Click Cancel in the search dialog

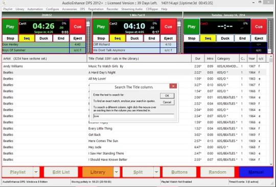pyautogui.click(x=167, y=102)
